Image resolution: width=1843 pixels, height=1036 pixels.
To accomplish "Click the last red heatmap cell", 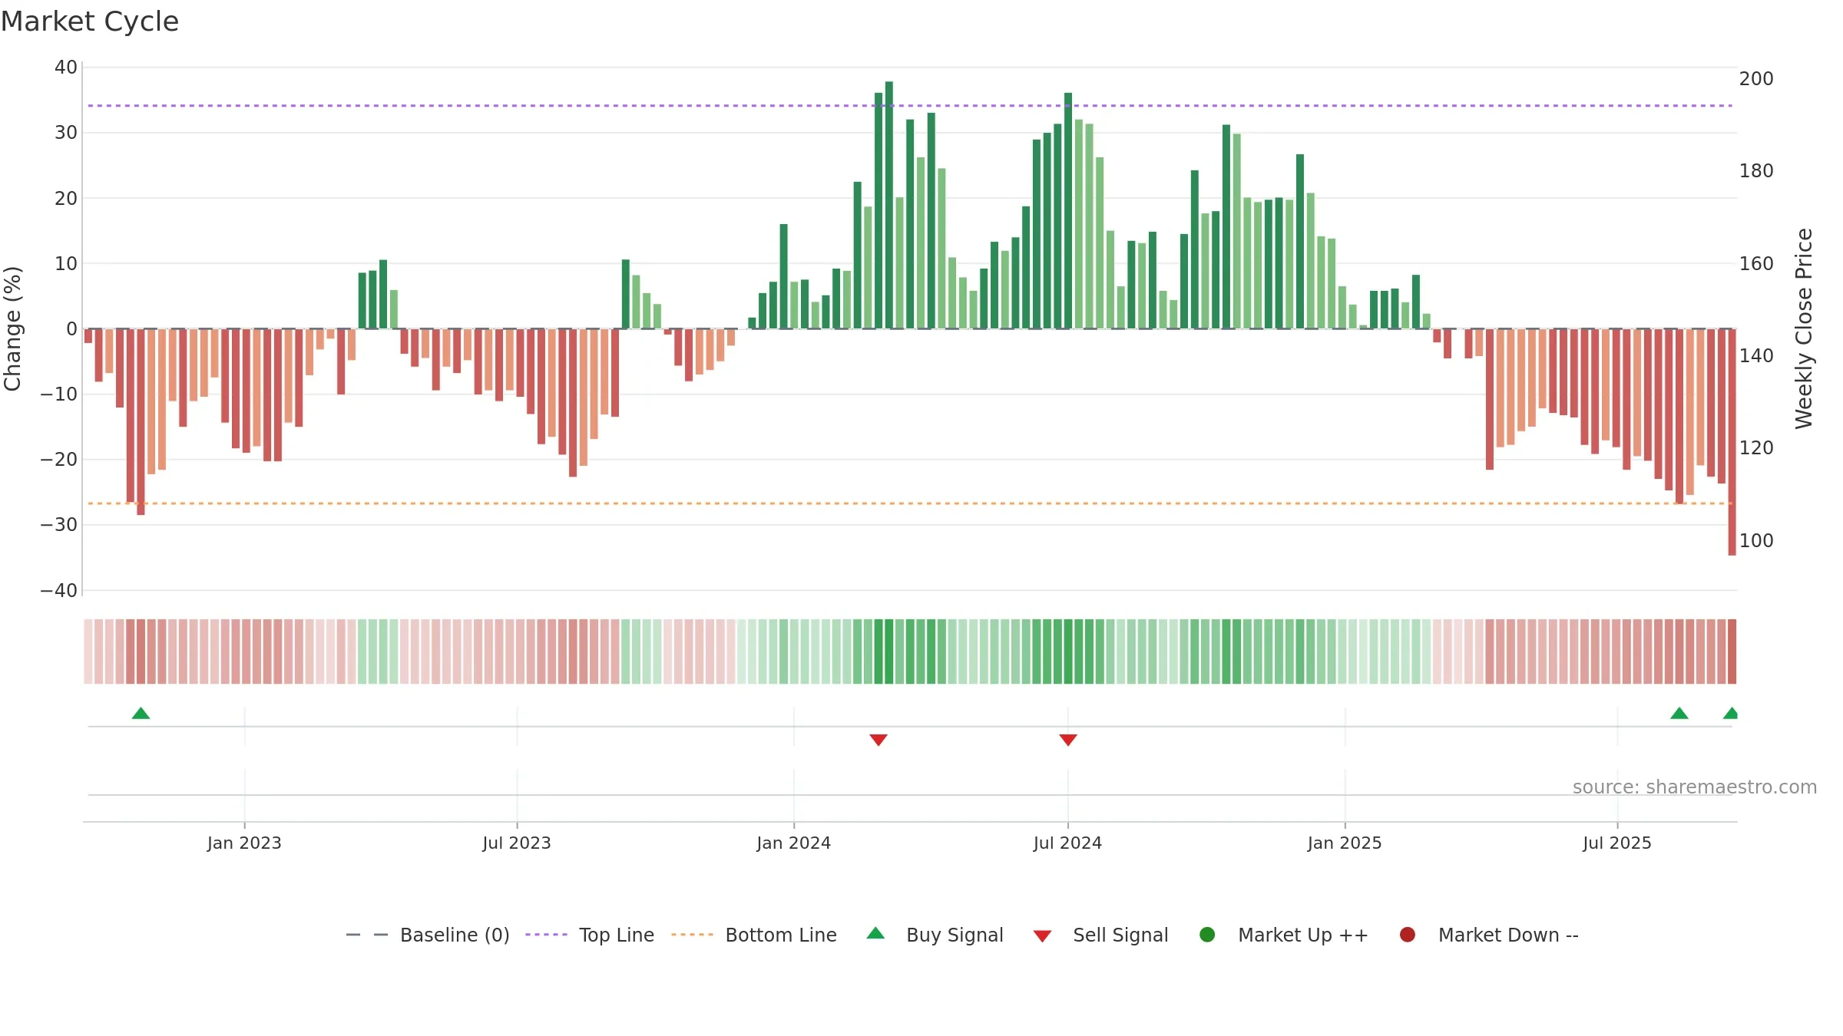I will click(1732, 652).
